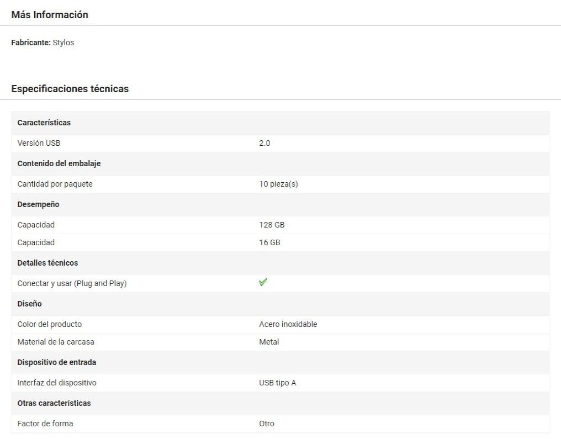Click the 2.0 USB version value
The image size is (561, 439).
264,143
